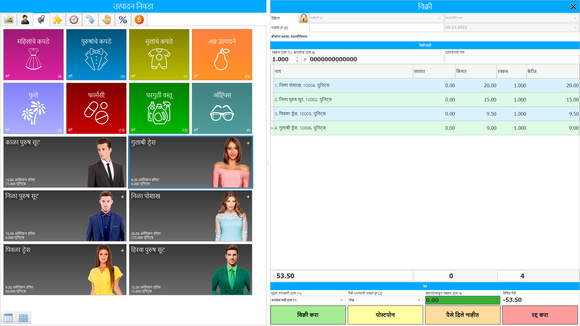Click the hand stop icon

[x=106, y=20]
